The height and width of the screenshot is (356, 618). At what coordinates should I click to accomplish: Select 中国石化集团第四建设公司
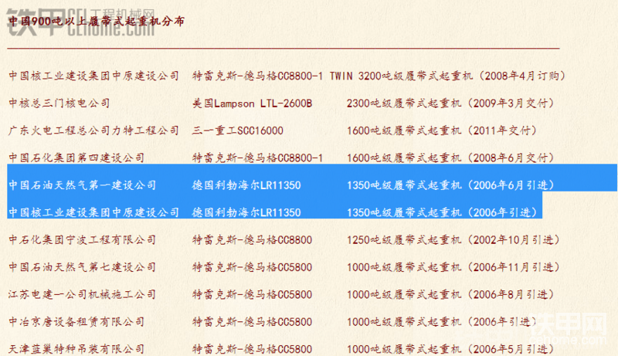click(x=76, y=158)
